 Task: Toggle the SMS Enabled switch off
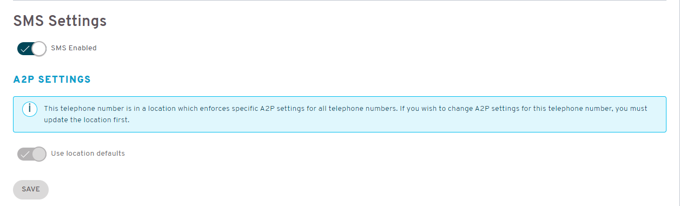[x=32, y=48]
